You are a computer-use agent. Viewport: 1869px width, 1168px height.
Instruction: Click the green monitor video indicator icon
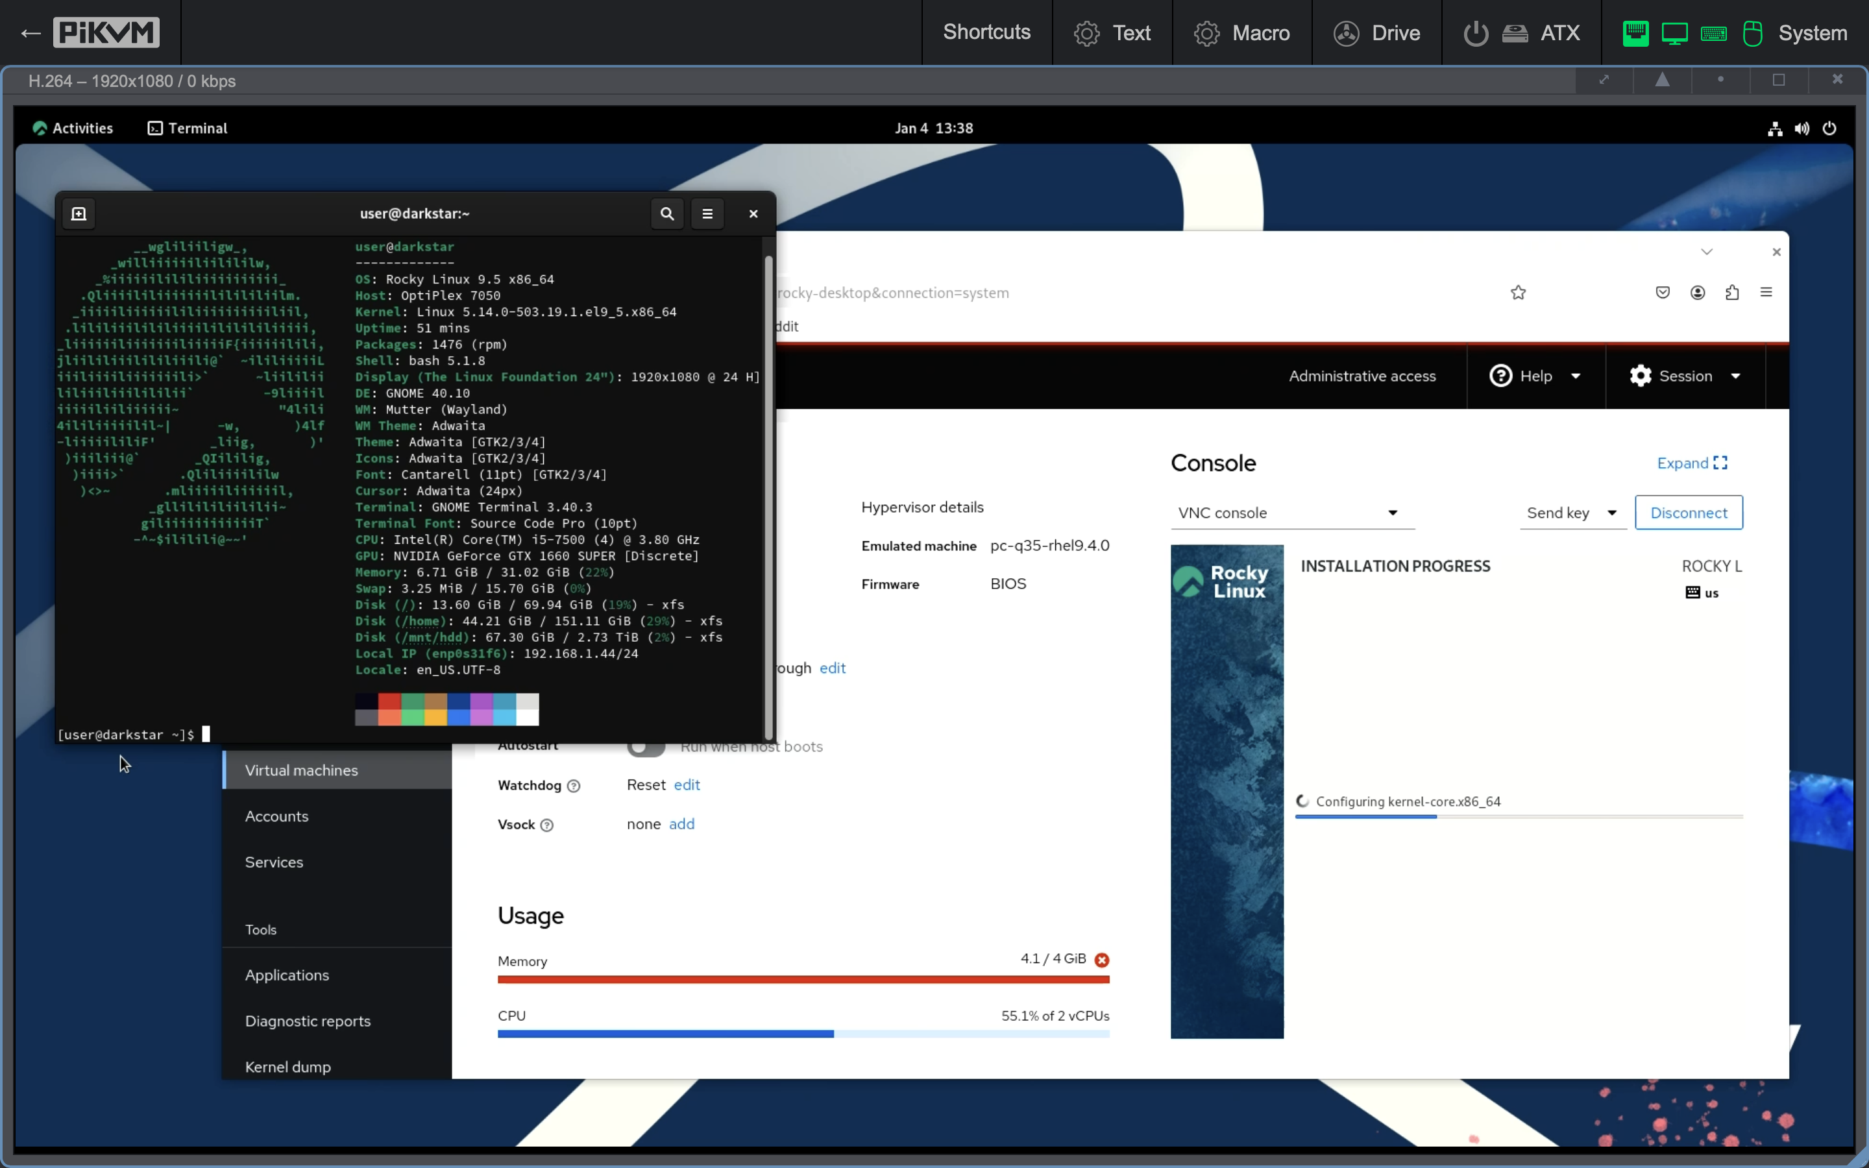coord(1674,33)
